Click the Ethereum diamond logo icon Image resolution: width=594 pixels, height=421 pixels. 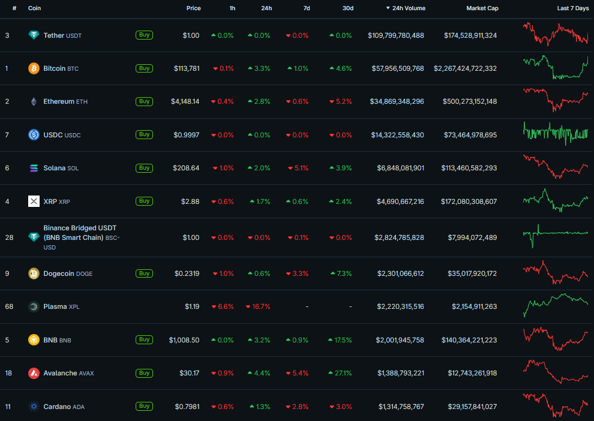pyautogui.click(x=34, y=101)
